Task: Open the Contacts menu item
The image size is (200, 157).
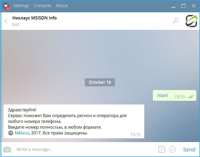Action: pos(42,6)
